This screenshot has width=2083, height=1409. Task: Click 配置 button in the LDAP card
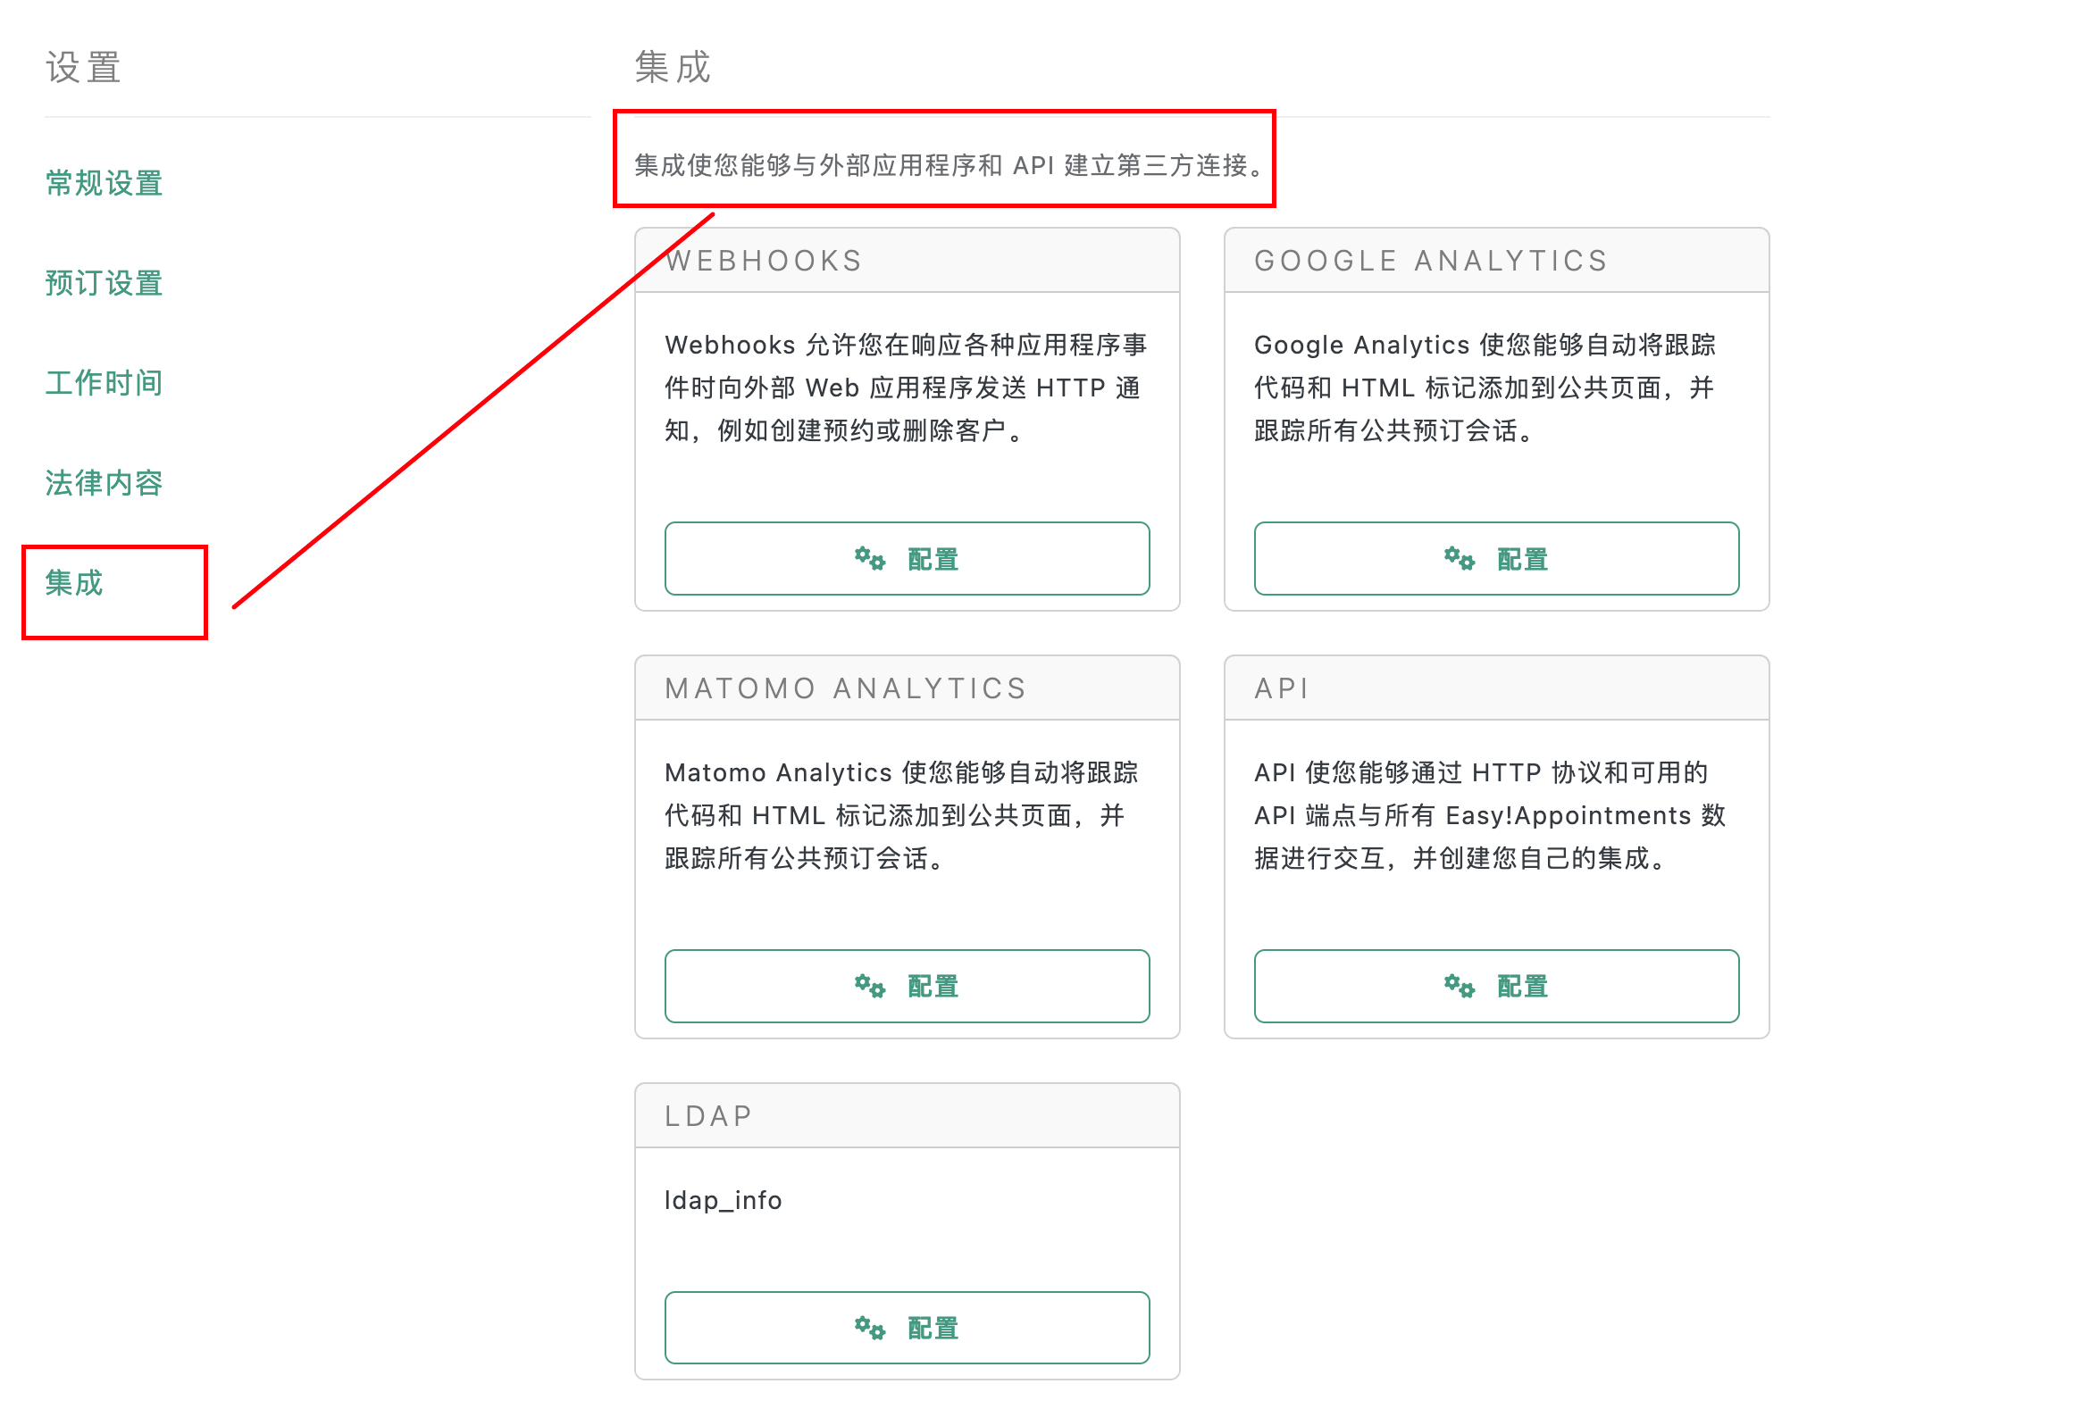(907, 1328)
